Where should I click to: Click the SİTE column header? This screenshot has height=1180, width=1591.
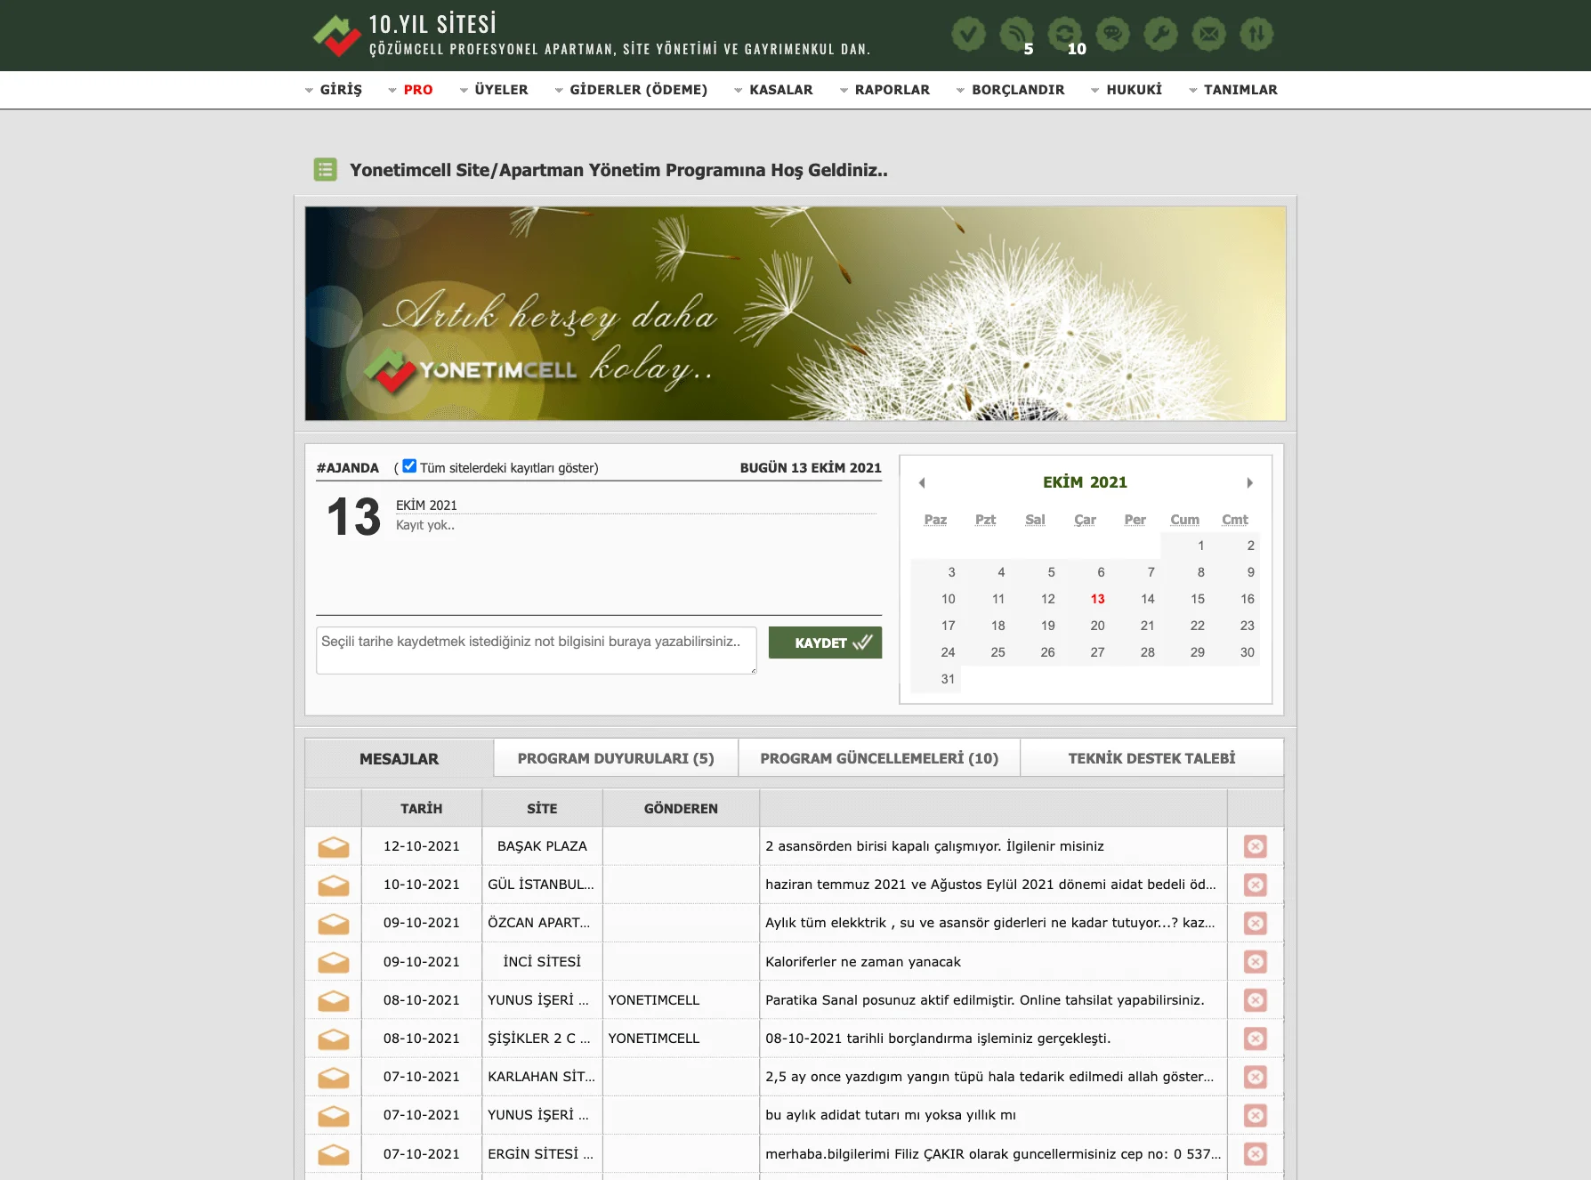[x=542, y=808]
